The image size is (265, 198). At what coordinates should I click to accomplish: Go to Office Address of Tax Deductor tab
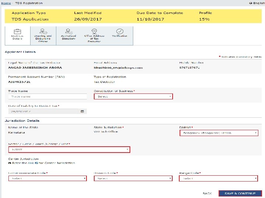(x=94, y=36)
